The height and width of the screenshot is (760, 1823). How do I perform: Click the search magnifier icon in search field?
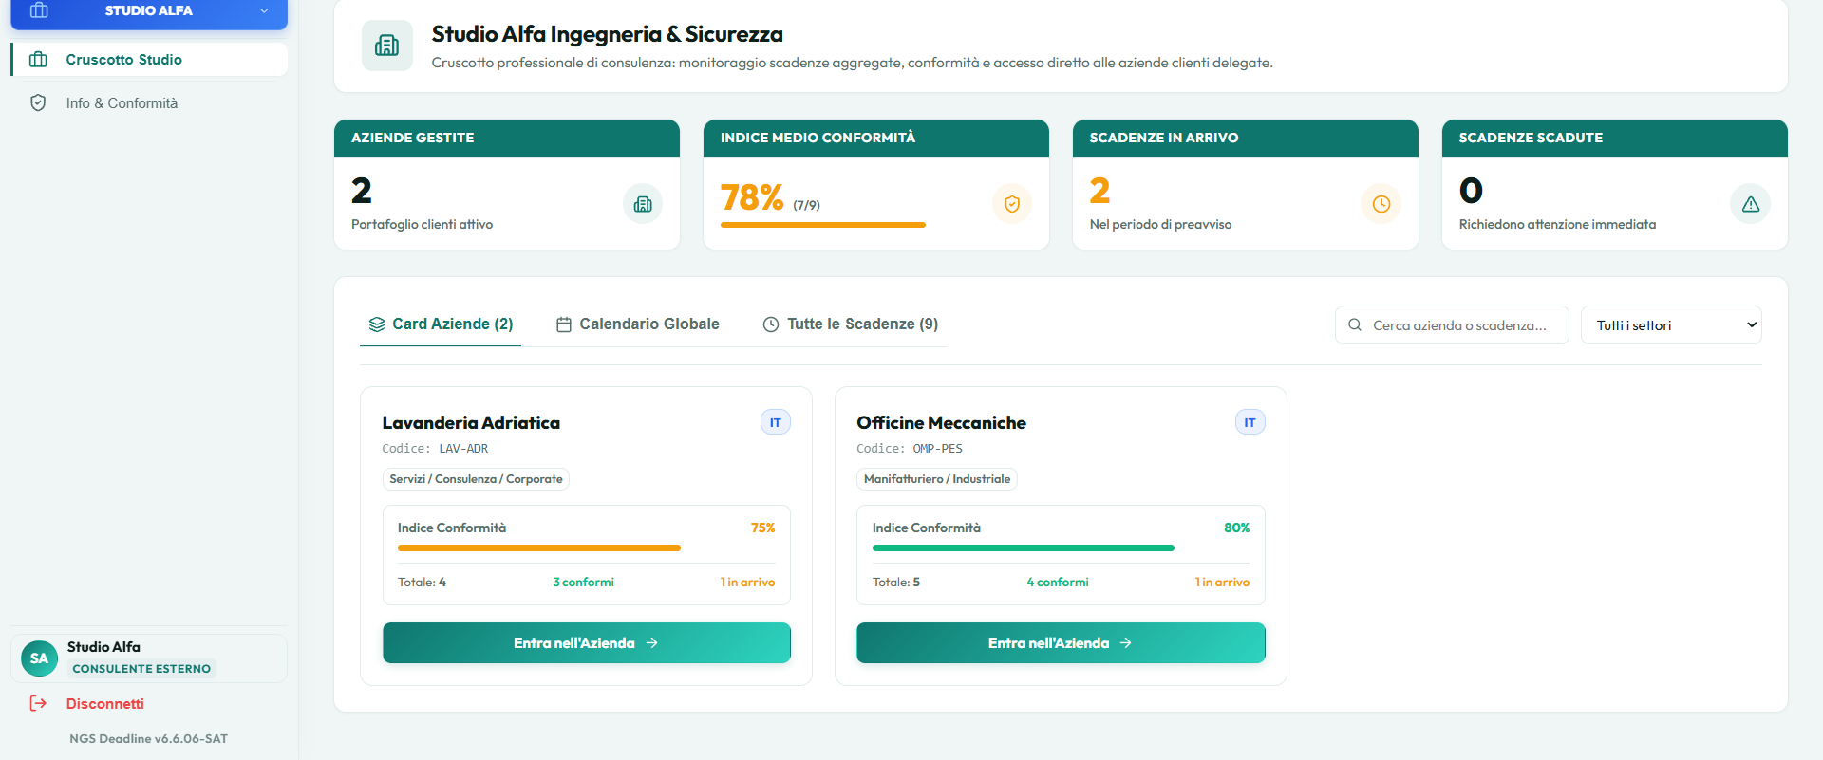pos(1355,325)
